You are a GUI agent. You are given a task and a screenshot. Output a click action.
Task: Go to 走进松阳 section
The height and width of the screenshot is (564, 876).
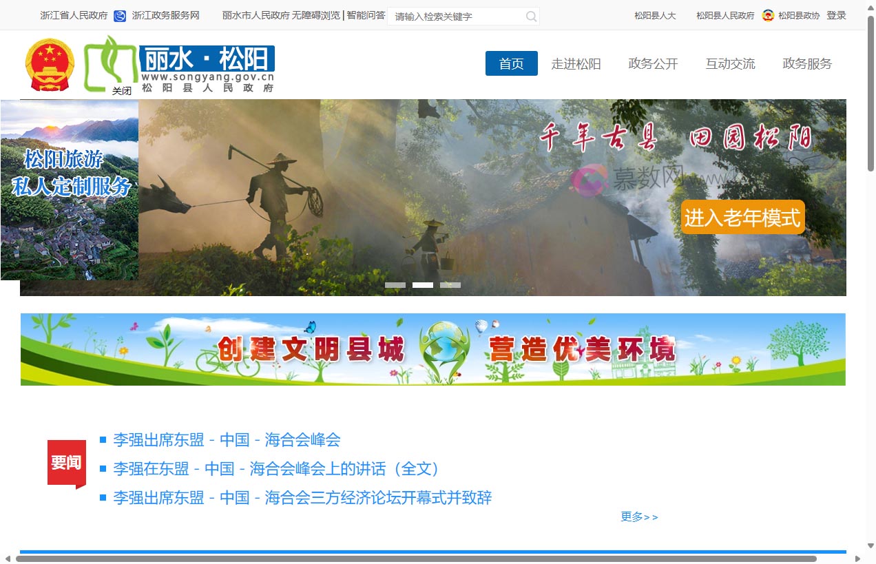click(x=576, y=63)
